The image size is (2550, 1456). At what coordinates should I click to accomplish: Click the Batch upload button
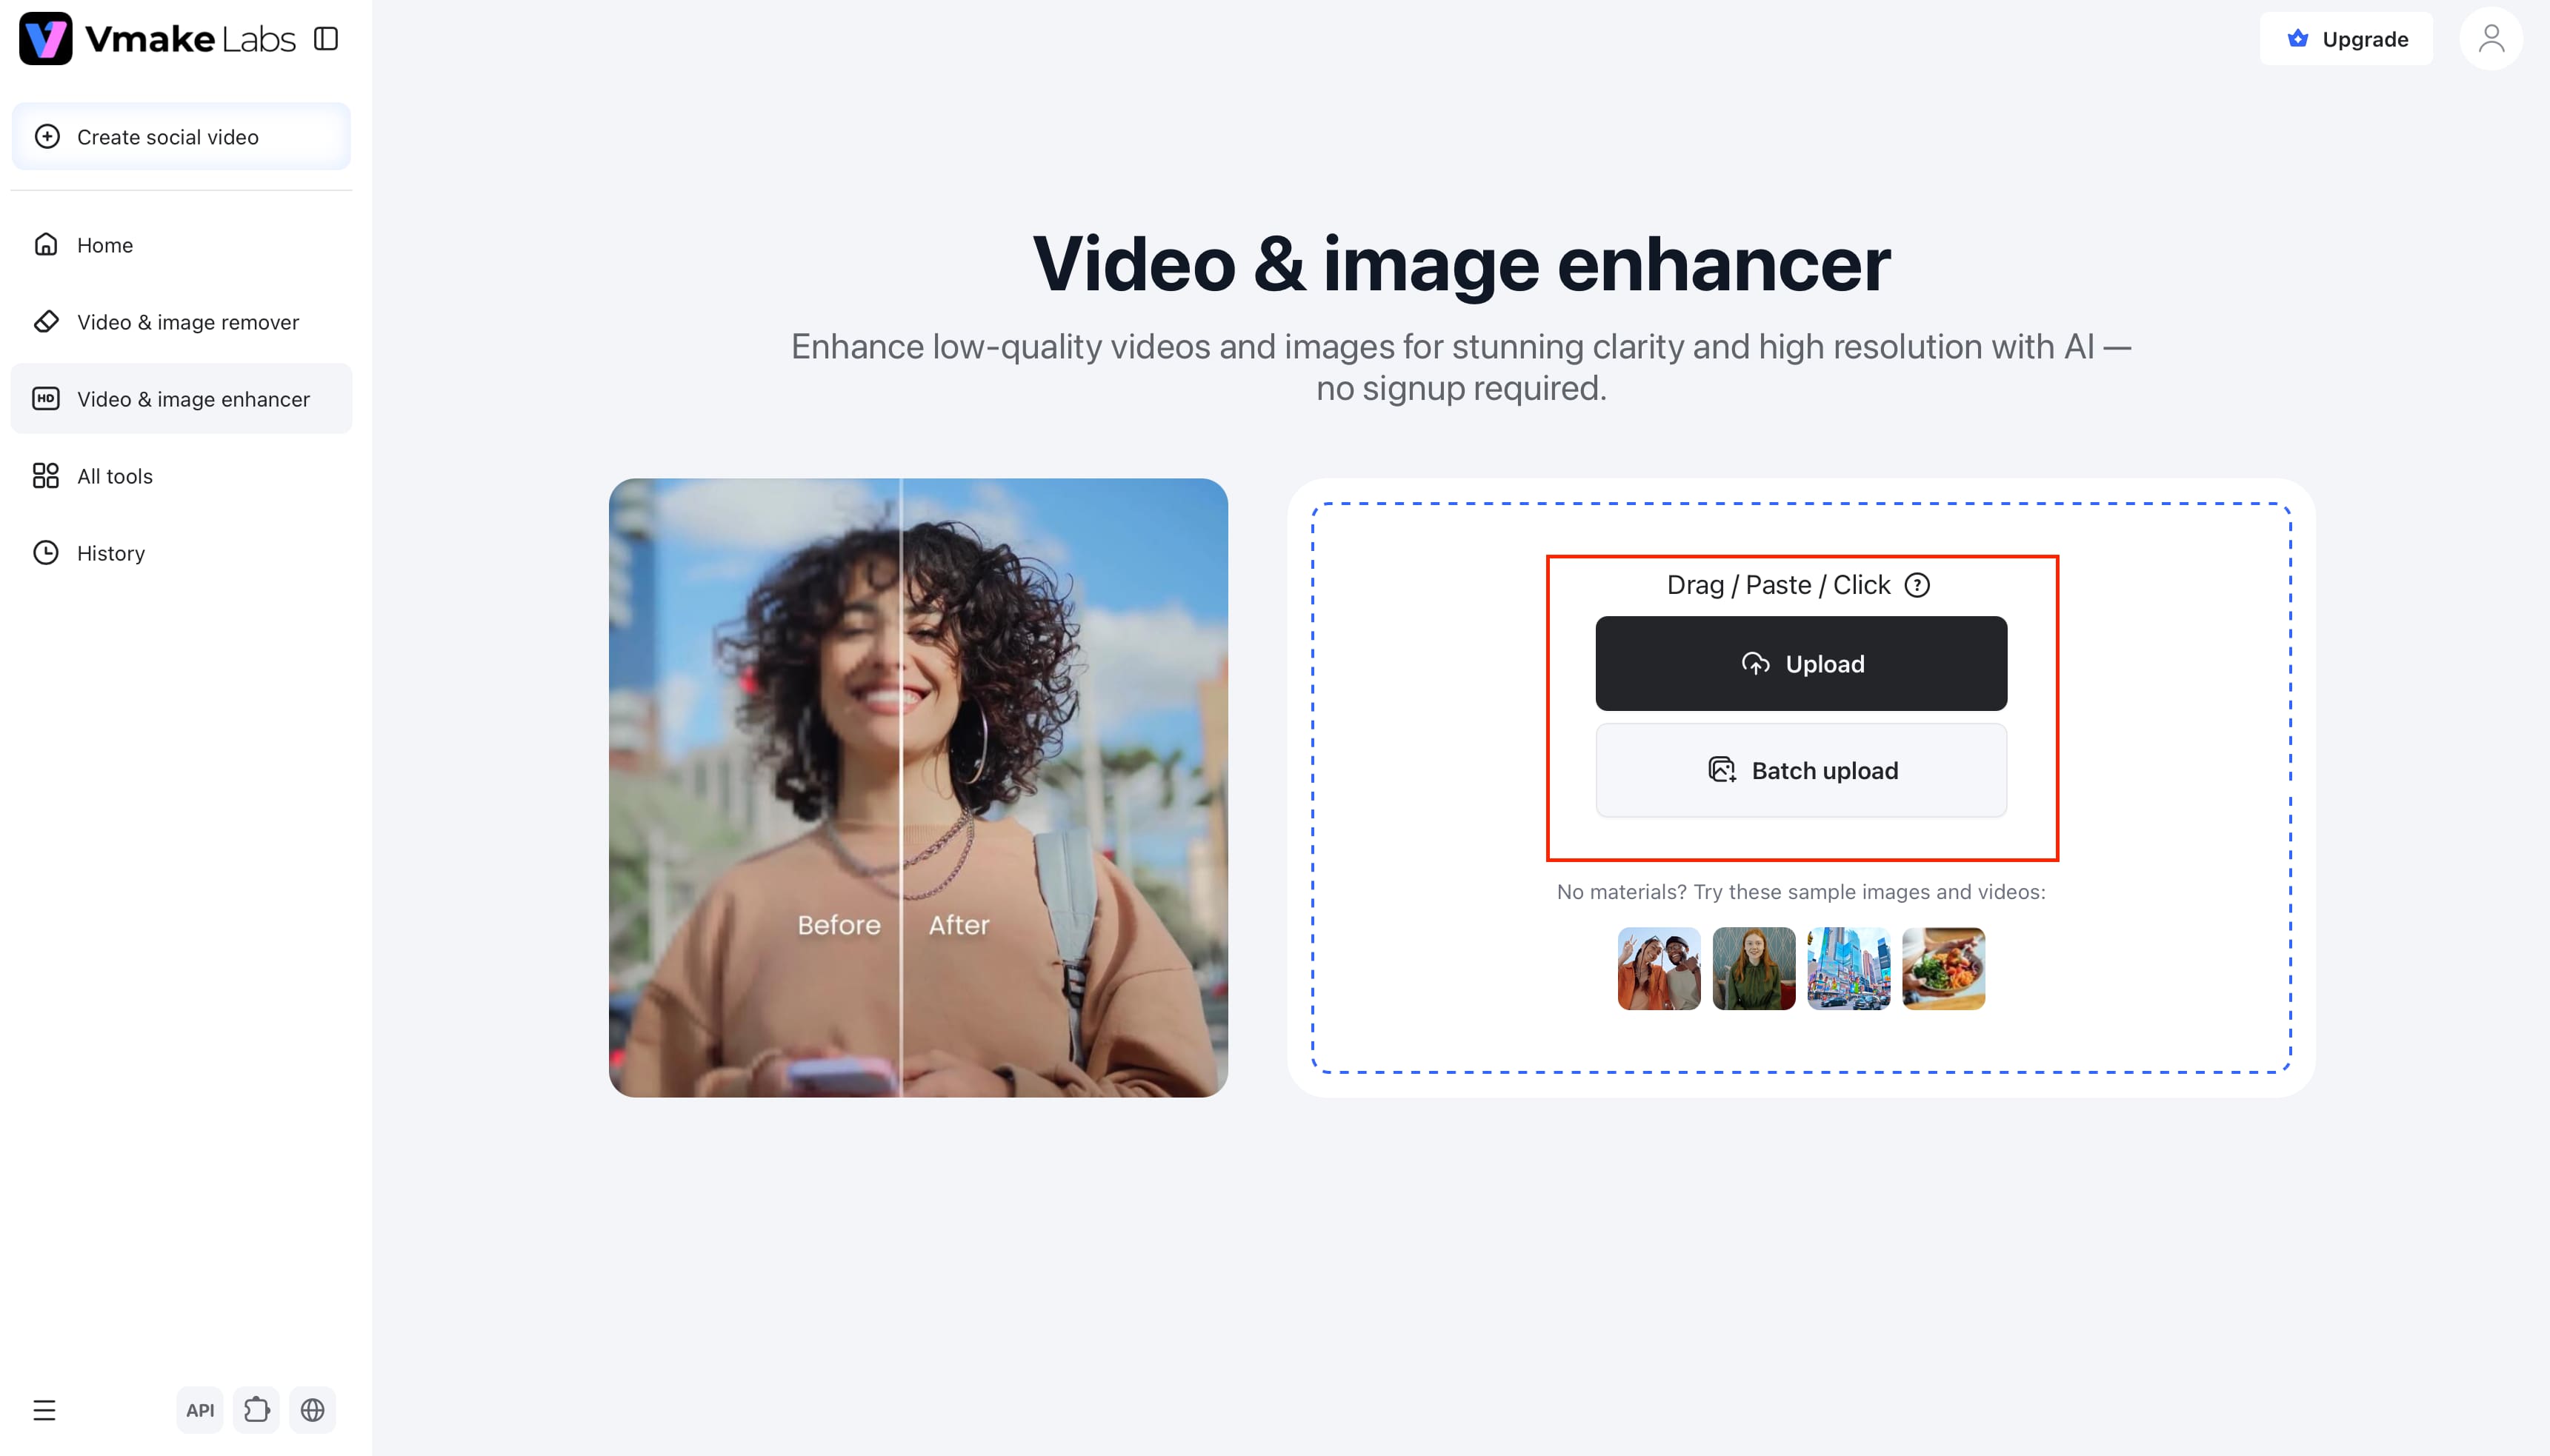[1801, 771]
